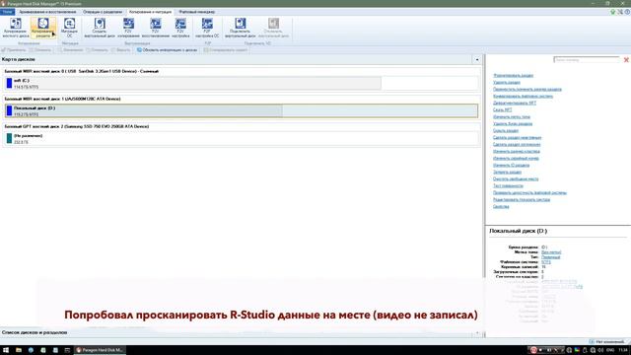
Task: Click the Delete partition link
Action: (506, 82)
